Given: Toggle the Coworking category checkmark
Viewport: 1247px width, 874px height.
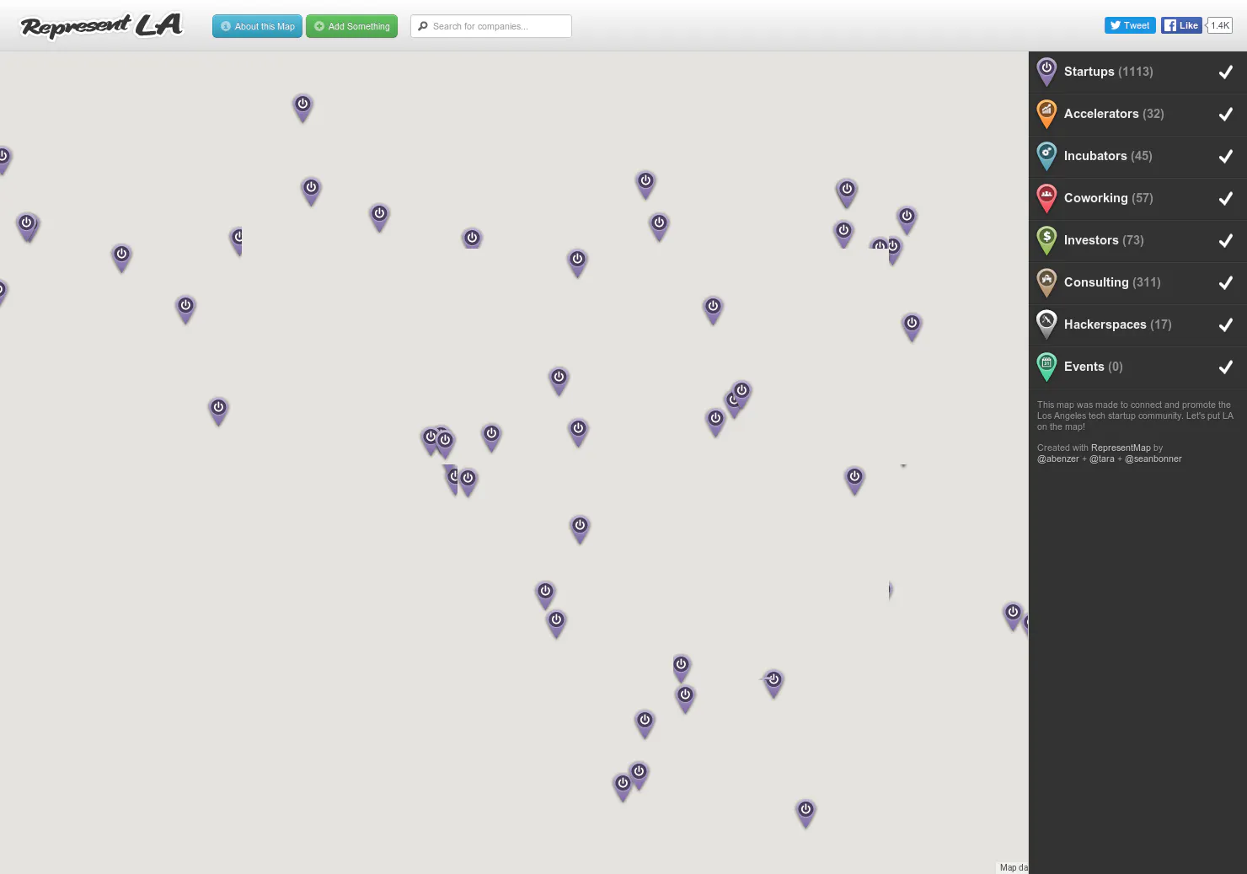Looking at the screenshot, I should (1226, 198).
